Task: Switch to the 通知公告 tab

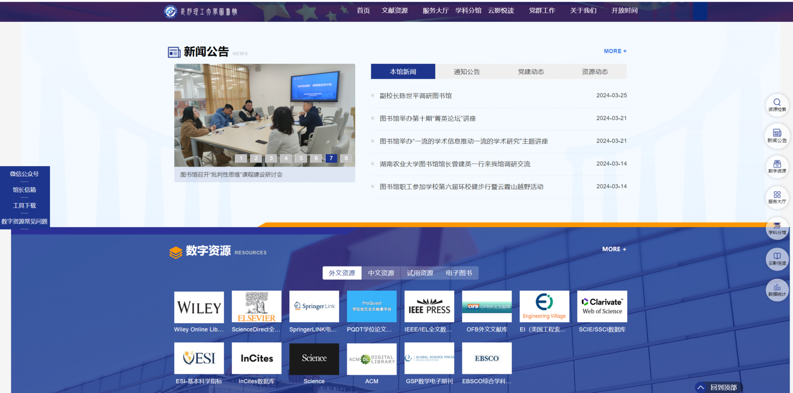Action: pyautogui.click(x=467, y=71)
